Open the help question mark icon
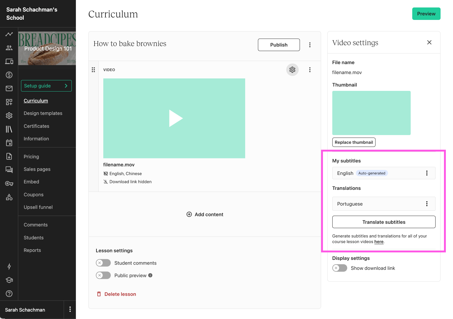Image resolution: width=453 pixels, height=319 pixels. [x=9, y=293]
